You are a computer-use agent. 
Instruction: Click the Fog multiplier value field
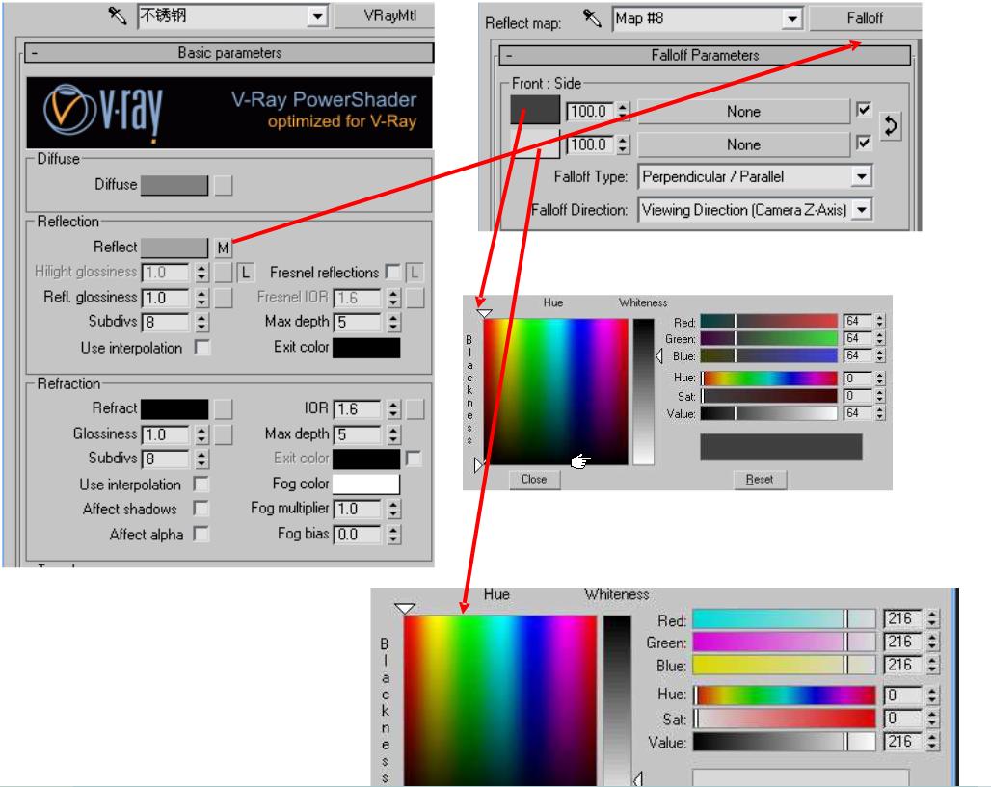click(x=358, y=509)
